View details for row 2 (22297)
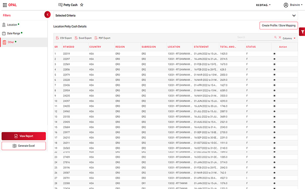 (274, 59)
